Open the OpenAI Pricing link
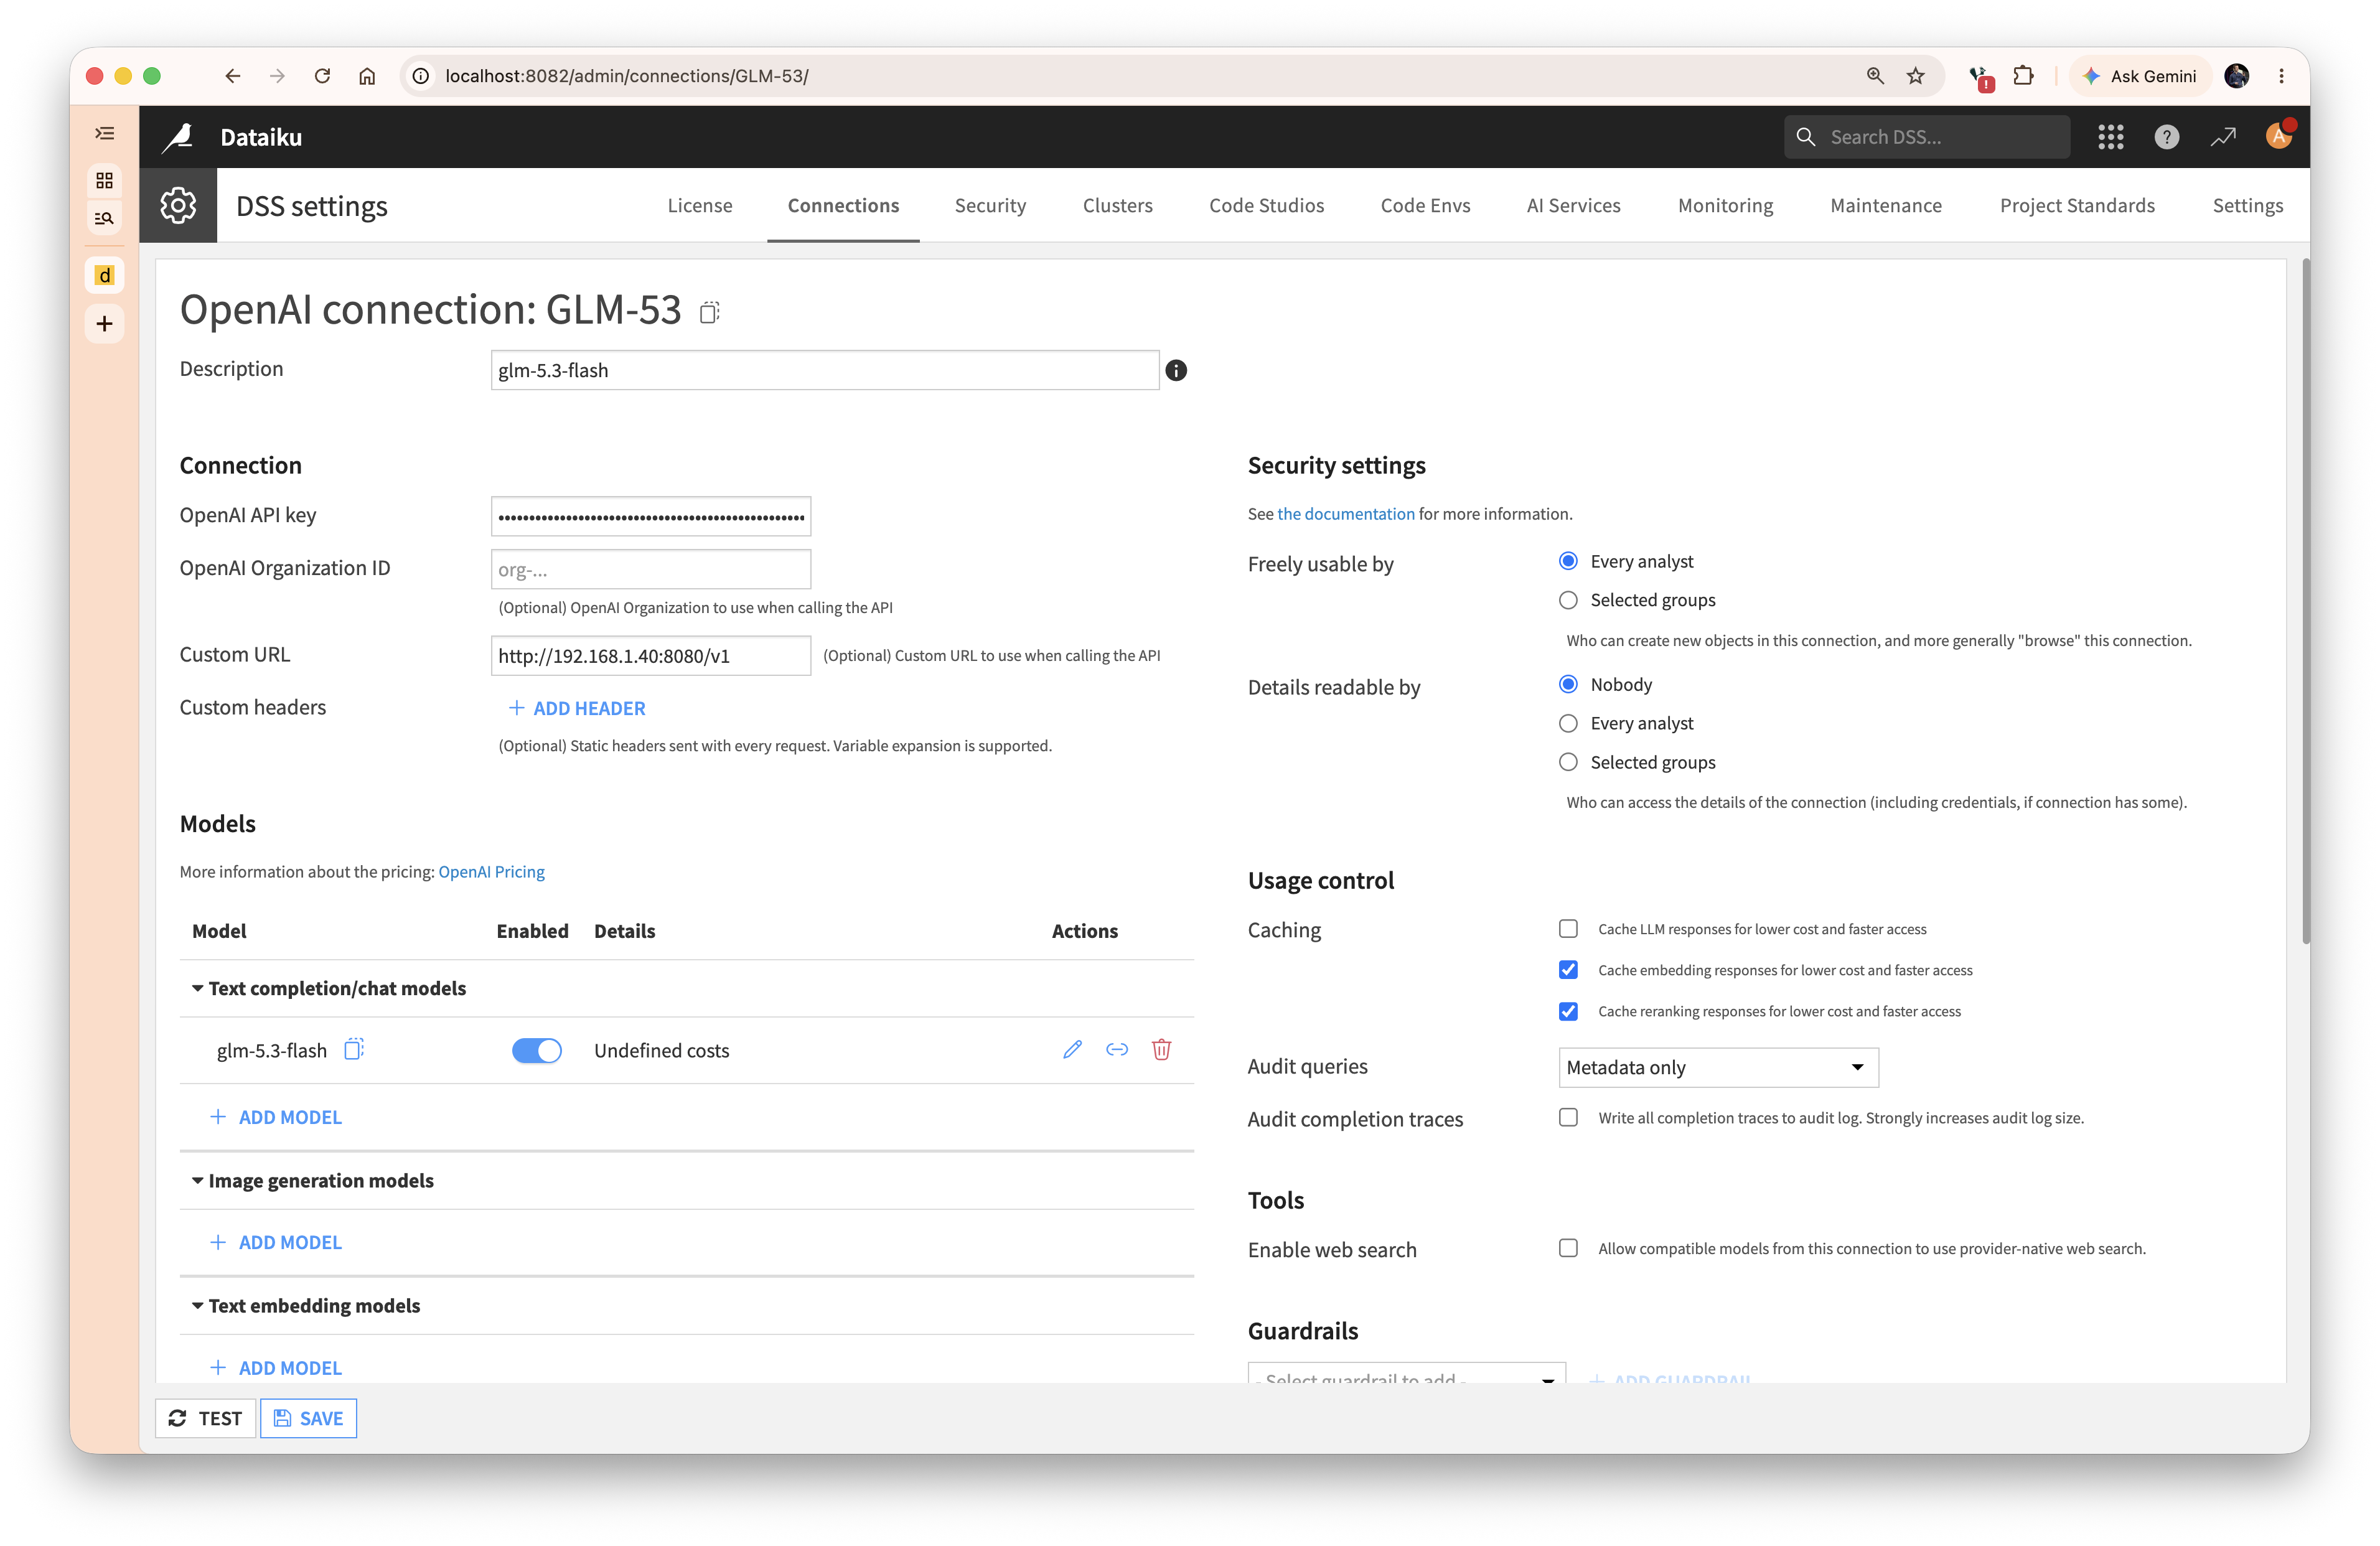 point(491,871)
